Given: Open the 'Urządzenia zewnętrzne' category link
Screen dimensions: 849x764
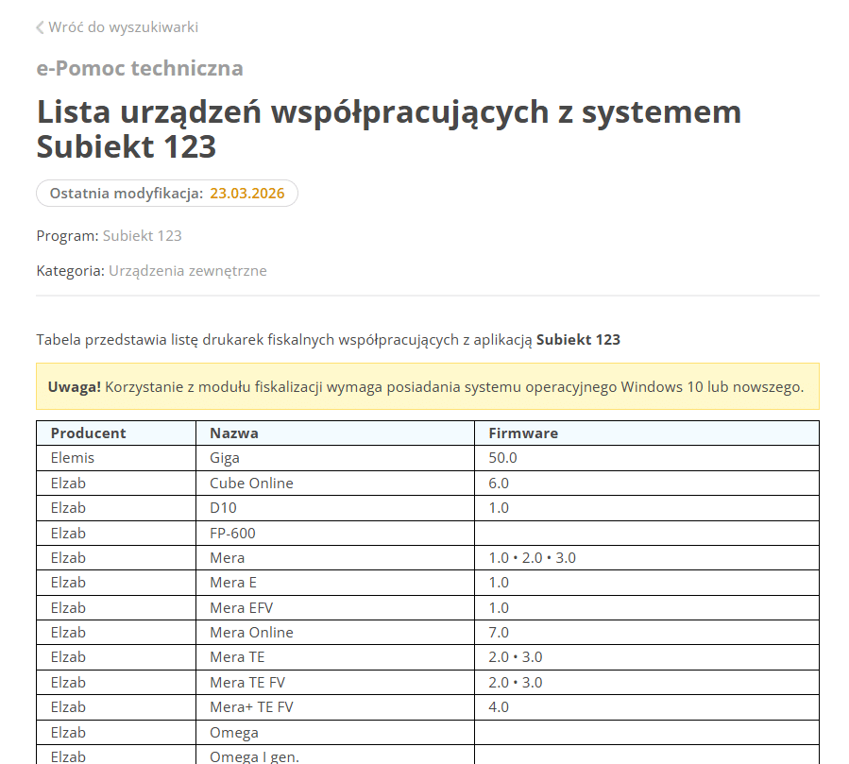Looking at the screenshot, I should (x=188, y=271).
